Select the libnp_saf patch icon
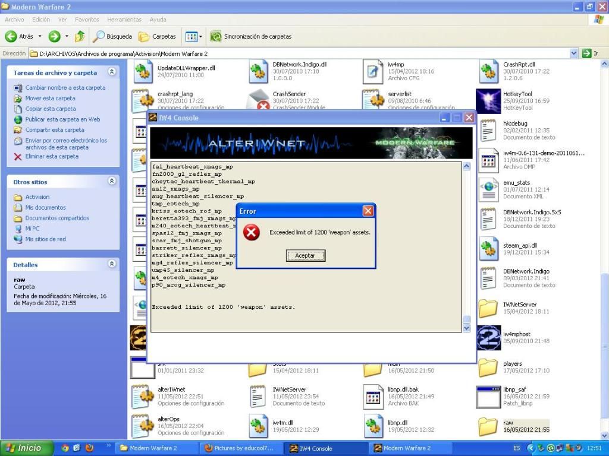Screen dimensions: 609x456 coord(489,397)
